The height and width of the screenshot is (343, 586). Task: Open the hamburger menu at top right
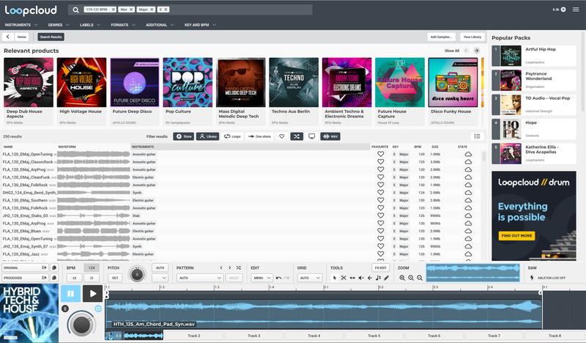575,10
